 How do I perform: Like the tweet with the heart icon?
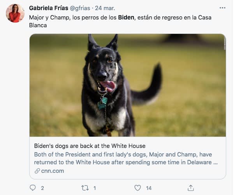pos(137,188)
